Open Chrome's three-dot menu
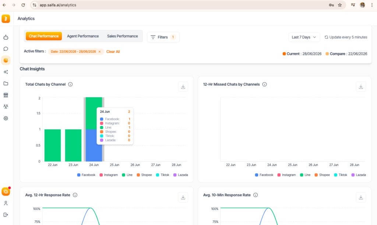The image size is (377, 225). pos(372,5)
